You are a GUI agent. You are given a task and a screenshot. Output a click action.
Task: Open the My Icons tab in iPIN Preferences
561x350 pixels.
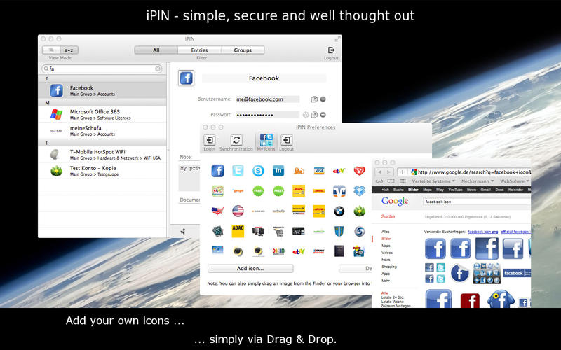[x=266, y=142]
